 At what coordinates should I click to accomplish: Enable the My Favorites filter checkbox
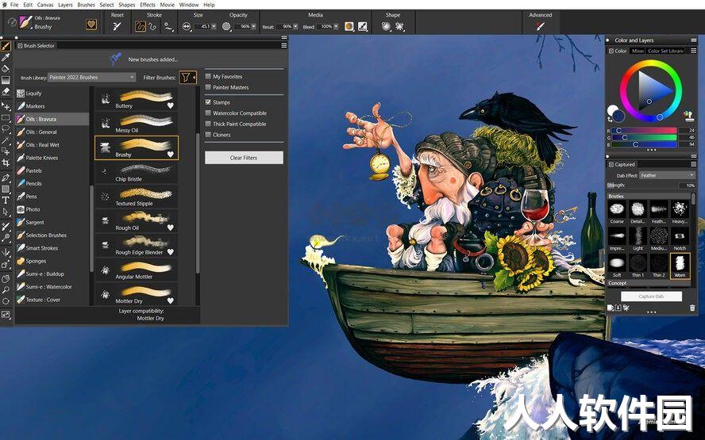[208, 76]
